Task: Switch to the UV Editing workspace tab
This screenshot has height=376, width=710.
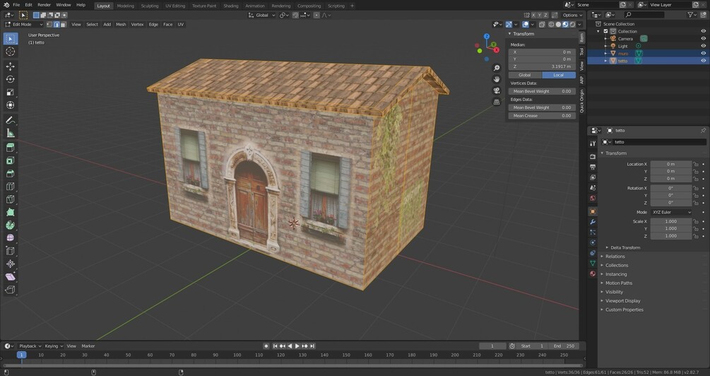Action: point(174,6)
